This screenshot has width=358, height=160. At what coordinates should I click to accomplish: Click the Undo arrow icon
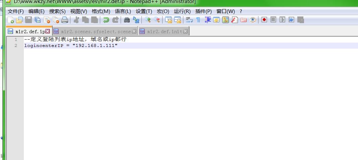106,20
